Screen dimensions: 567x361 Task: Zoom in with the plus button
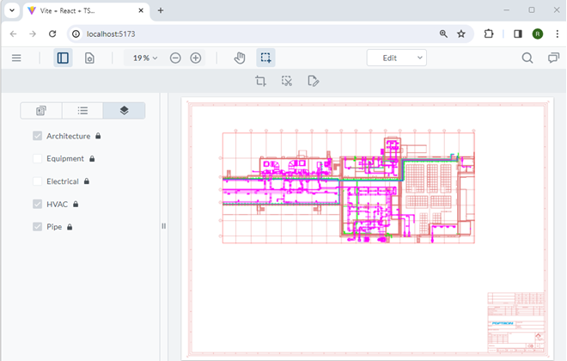196,58
